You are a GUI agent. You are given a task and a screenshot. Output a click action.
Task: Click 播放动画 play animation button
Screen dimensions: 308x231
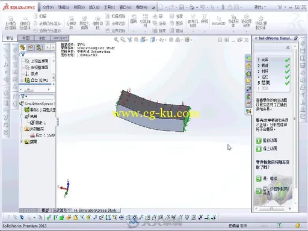(x=266, y=140)
